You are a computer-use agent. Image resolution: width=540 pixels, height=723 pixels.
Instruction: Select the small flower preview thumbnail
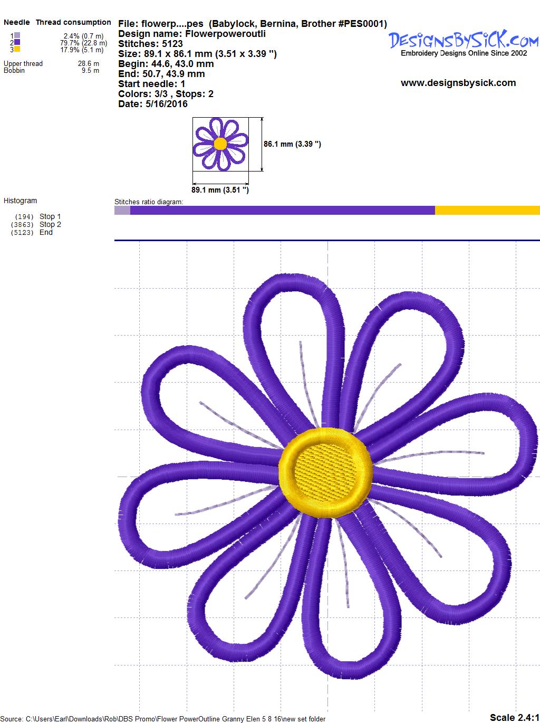pyautogui.click(x=220, y=144)
